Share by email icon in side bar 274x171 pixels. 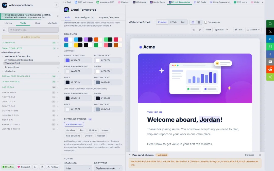click(x=270, y=62)
